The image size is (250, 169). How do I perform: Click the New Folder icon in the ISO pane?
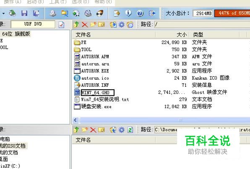(x=93, y=25)
